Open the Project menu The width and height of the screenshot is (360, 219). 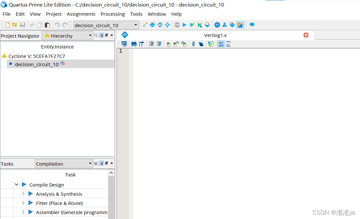[x=54, y=14]
